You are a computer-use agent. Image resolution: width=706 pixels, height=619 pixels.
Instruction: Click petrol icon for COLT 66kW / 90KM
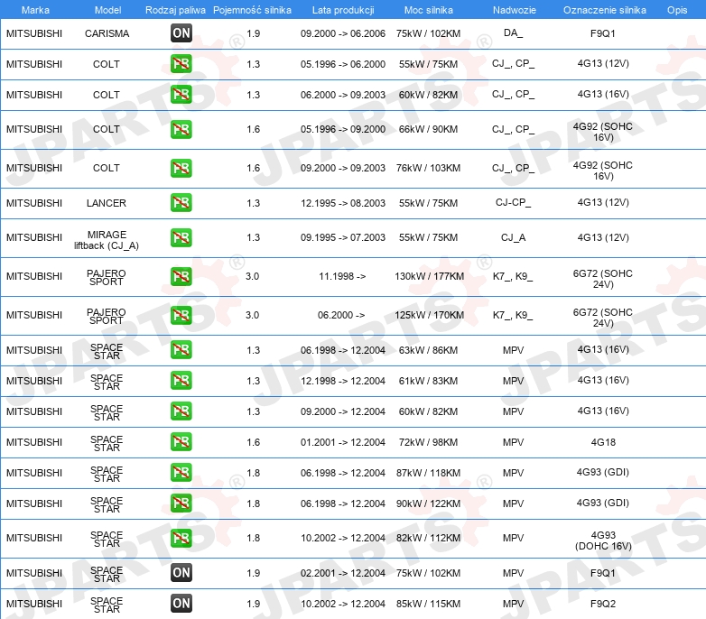click(181, 129)
